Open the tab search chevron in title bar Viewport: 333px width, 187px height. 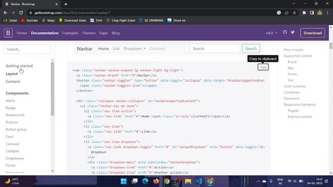(293, 4)
